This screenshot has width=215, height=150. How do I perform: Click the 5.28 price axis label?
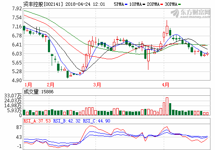coord(17,72)
